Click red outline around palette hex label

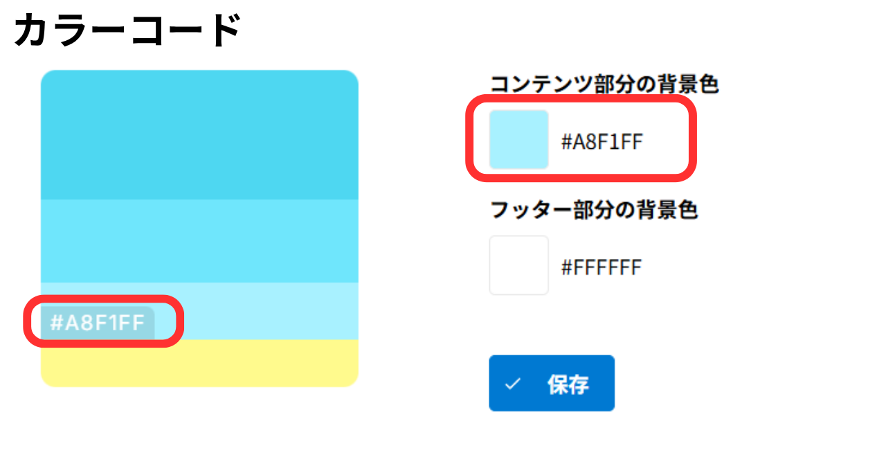[104, 299]
